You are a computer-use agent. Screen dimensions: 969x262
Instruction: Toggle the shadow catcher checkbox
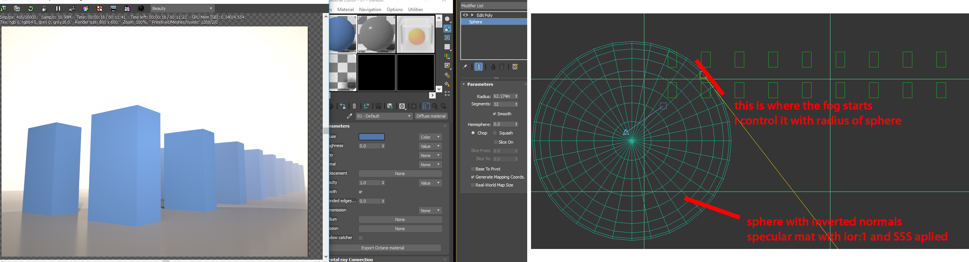[361, 238]
